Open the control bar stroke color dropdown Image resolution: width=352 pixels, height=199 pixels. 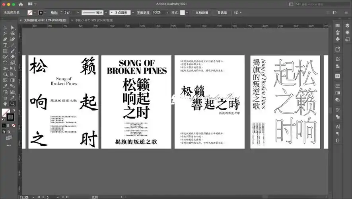[45, 13]
